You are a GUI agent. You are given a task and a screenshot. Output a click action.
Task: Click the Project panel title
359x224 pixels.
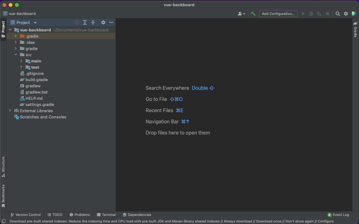tap(23, 23)
